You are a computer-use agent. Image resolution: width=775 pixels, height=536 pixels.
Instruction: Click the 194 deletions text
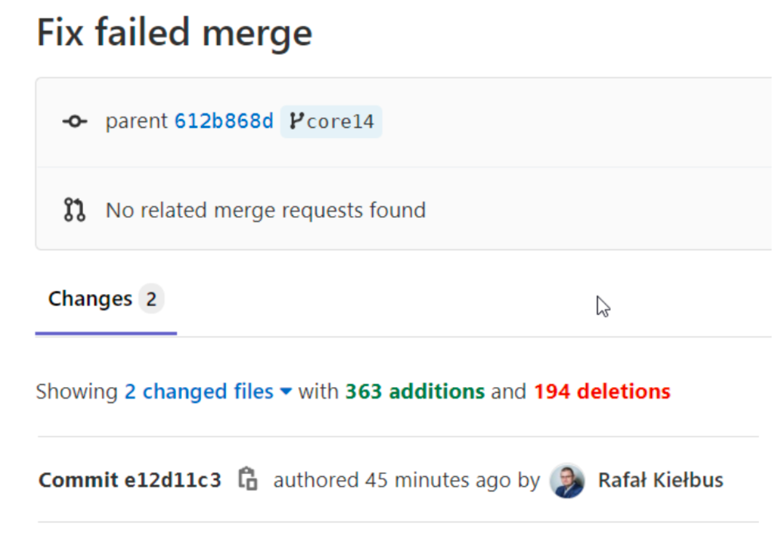coord(602,392)
